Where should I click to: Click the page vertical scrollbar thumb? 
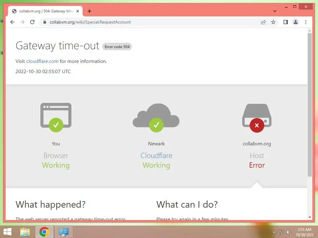[x=310, y=105]
